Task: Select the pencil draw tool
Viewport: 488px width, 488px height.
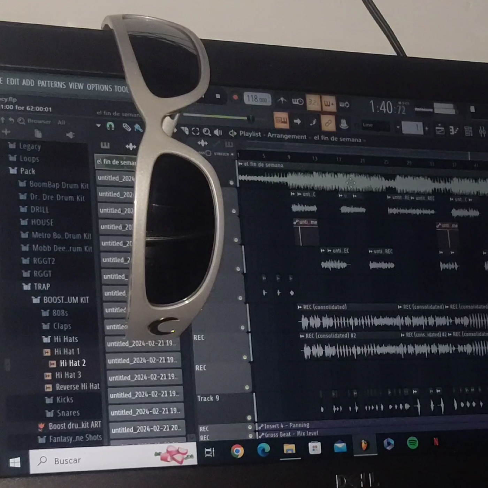Action: pos(127,127)
